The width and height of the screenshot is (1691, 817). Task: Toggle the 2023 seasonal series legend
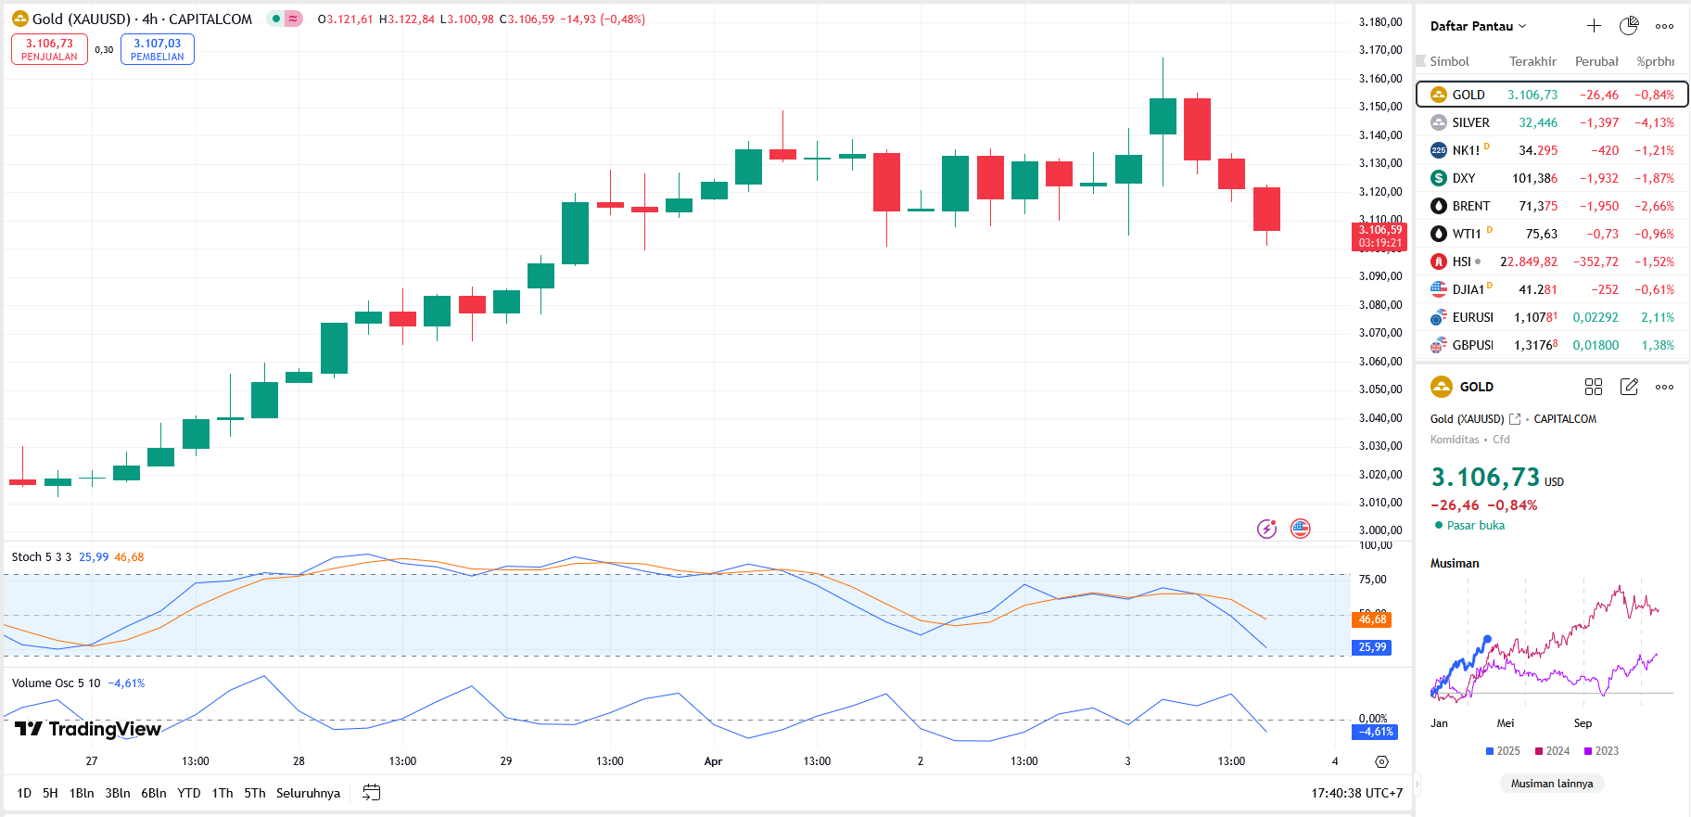click(1601, 751)
